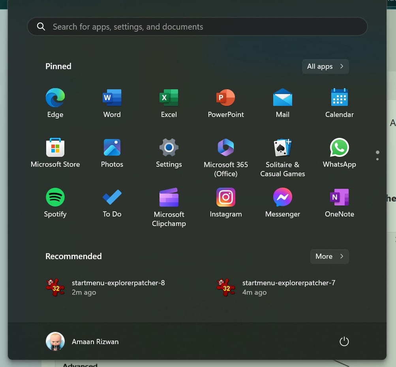The image size is (396, 367).
Task: Launch Microsoft Edge from pinned apps
Action: point(55,103)
